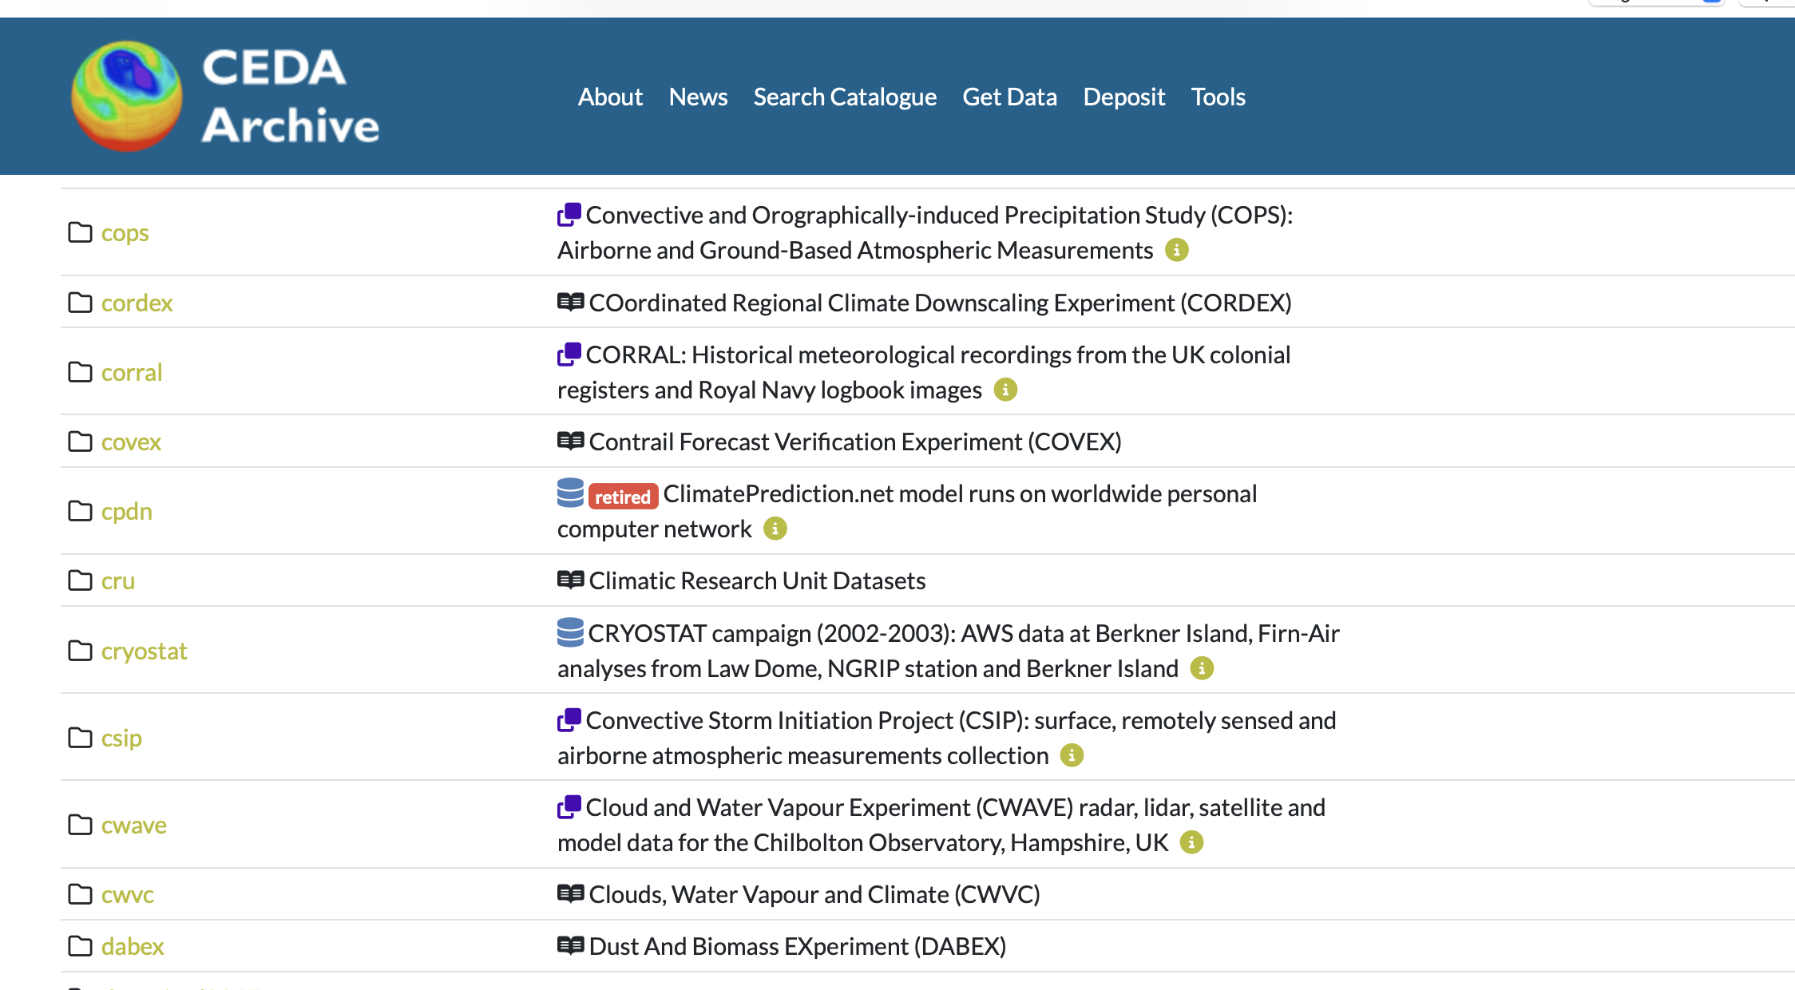The height and width of the screenshot is (990, 1795).
Task: Click the folder icon next to cordex
Action: click(x=80, y=303)
